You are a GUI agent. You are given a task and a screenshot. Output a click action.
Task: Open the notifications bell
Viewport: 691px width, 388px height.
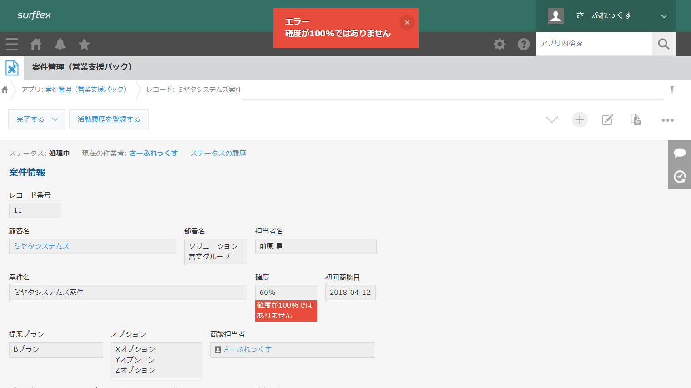point(60,44)
